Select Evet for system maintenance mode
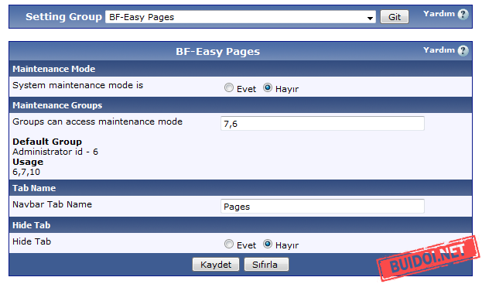The height and width of the screenshot is (284, 482). point(229,88)
